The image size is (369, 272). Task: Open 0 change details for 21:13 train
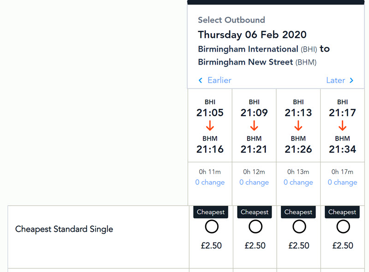(x=298, y=183)
